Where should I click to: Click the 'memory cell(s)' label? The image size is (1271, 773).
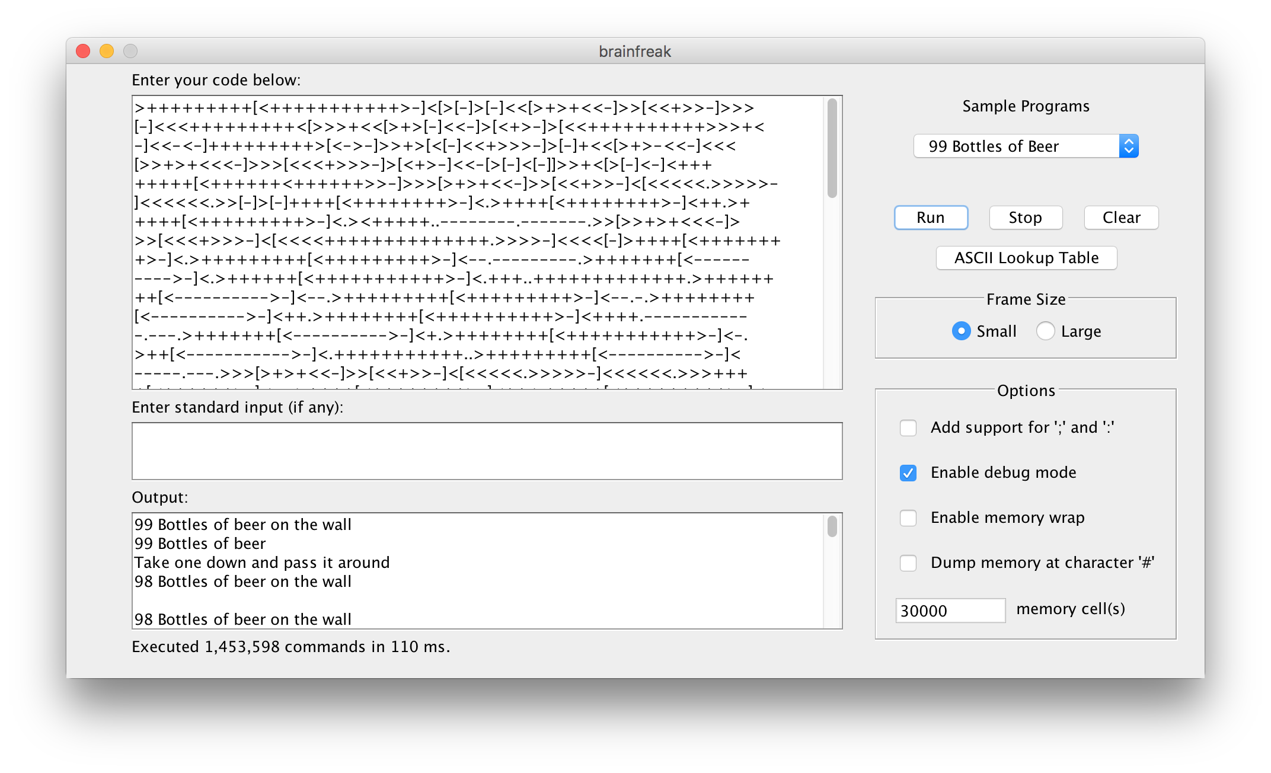tap(1071, 609)
